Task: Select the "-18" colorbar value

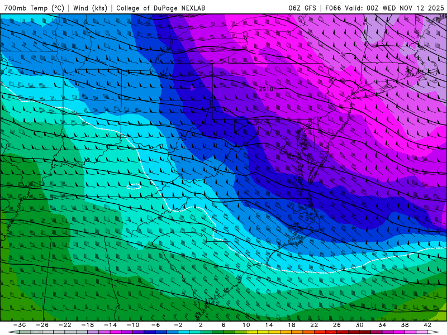Action: (88, 325)
